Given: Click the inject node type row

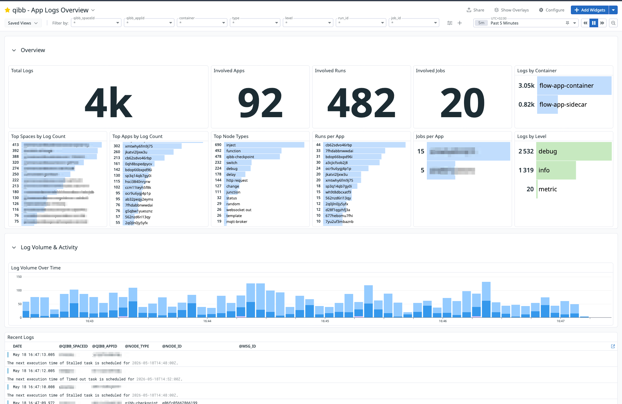Looking at the screenshot, I should (x=260, y=145).
